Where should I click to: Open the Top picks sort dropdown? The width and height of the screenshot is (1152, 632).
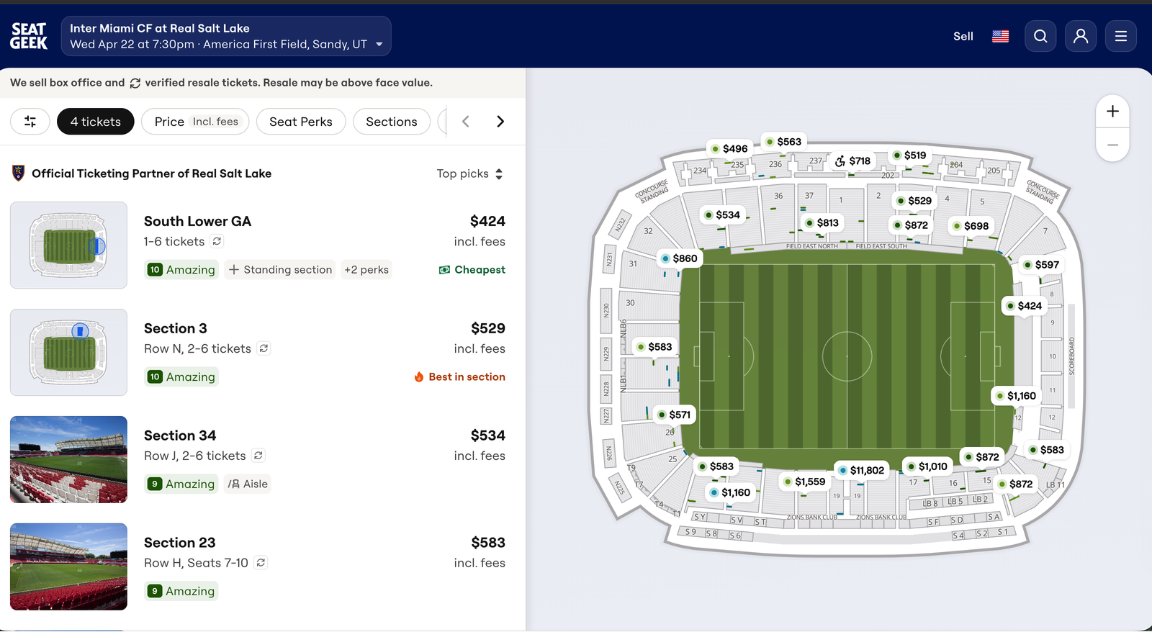click(469, 173)
